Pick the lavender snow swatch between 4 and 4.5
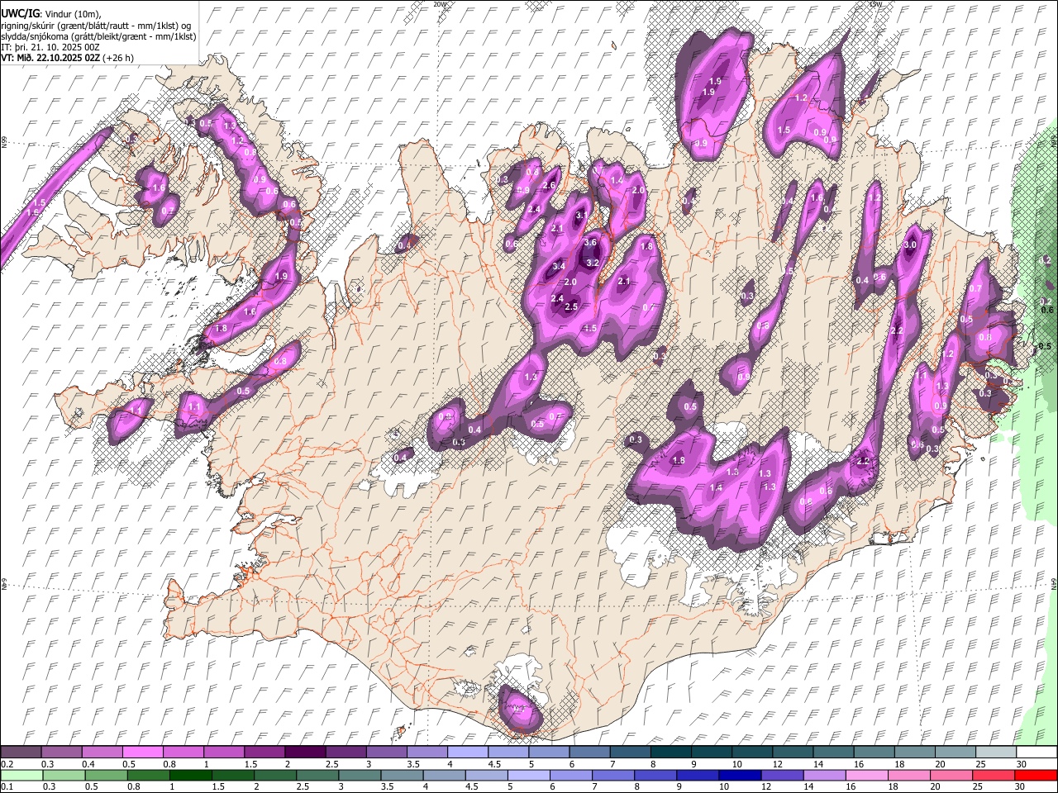 468,753
